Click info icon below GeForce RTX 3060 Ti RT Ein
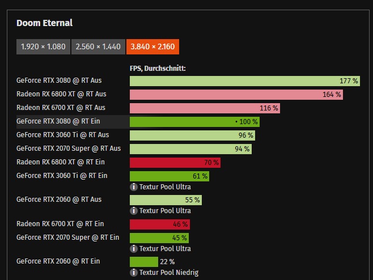The width and height of the screenshot is (373, 280). [134, 187]
